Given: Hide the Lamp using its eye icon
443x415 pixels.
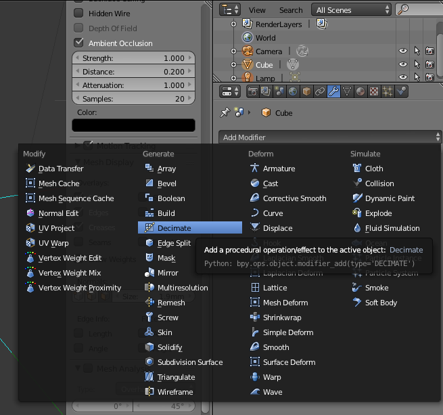Looking at the screenshot, I should click(403, 77).
